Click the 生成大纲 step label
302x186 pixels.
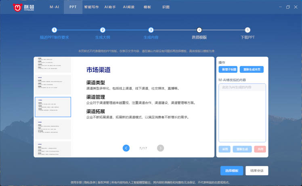tap(103, 37)
